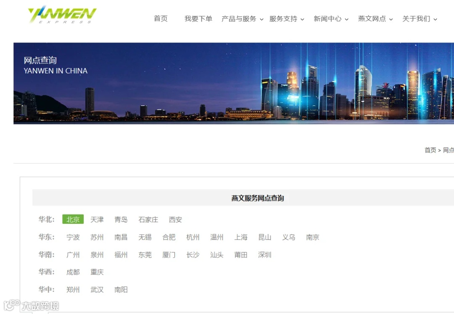Select 福州 city

coord(121,255)
